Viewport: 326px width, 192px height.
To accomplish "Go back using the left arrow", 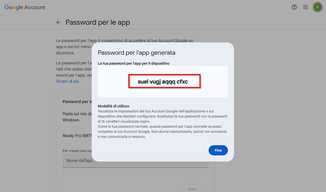I will coord(58,22).
